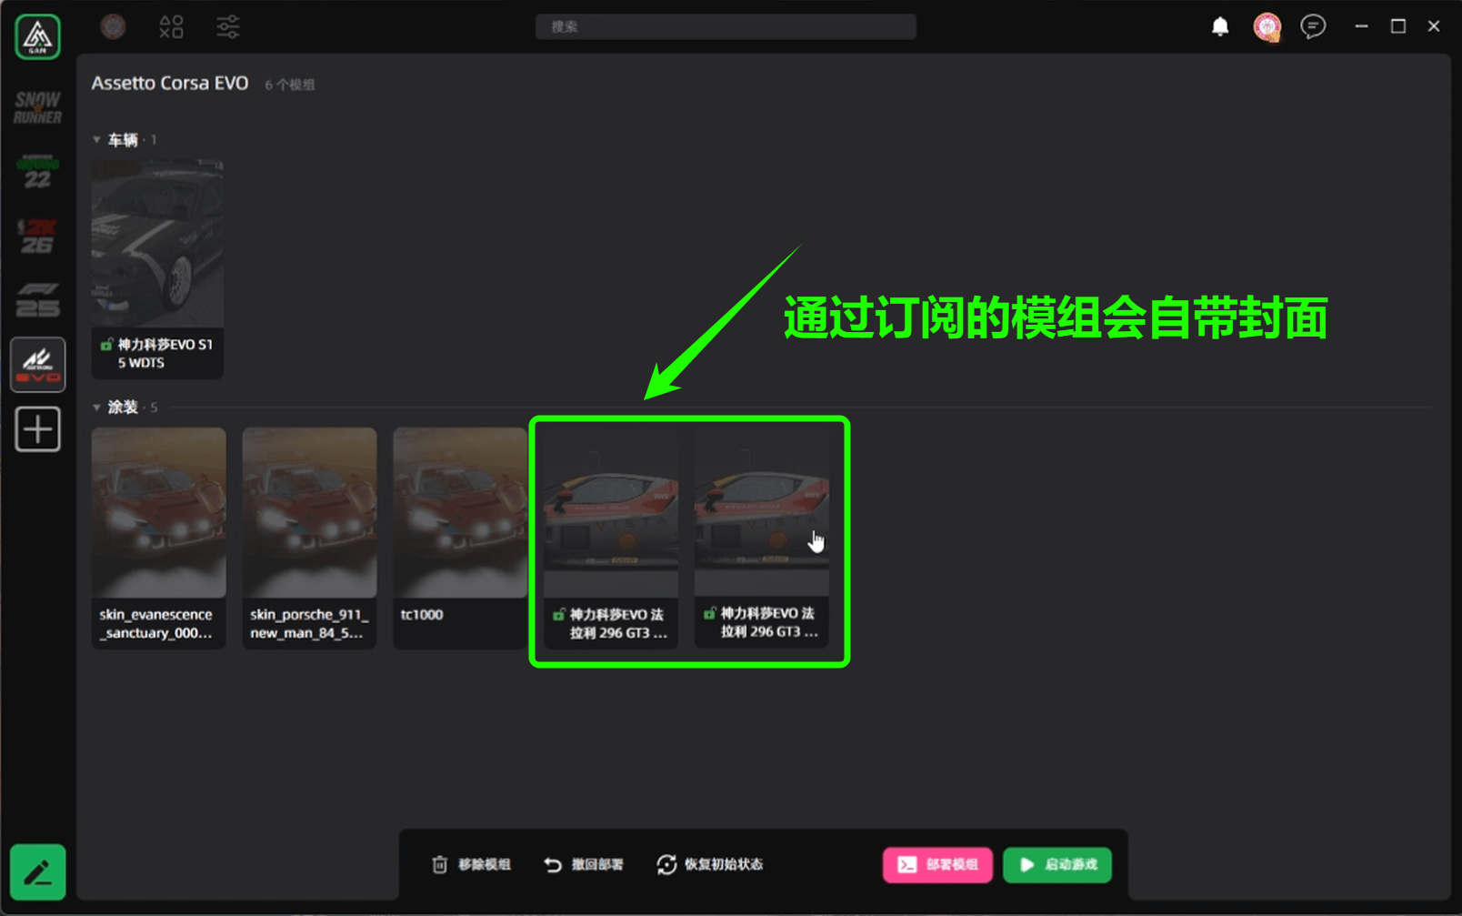
Task: Click the lock icon on S15 WDTS card
Action: [106, 345]
